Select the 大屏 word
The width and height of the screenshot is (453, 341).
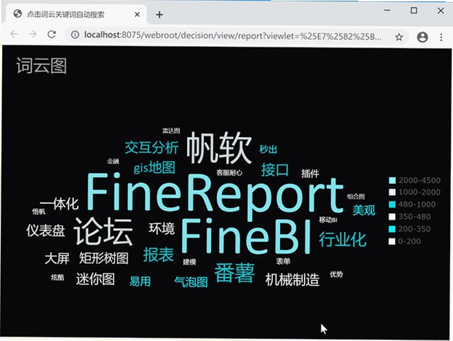tap(57, 258)
